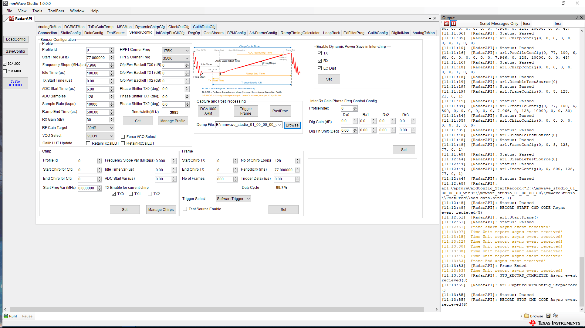Switch to the CalibConfig tab
The height and width of the screenshot is (328, 585).
(378, 33)
